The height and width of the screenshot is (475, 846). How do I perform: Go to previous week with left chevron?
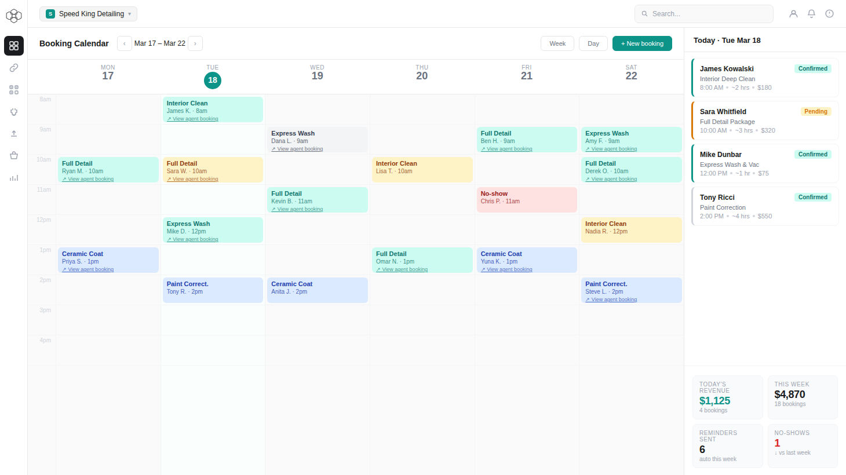coord(125,43)
